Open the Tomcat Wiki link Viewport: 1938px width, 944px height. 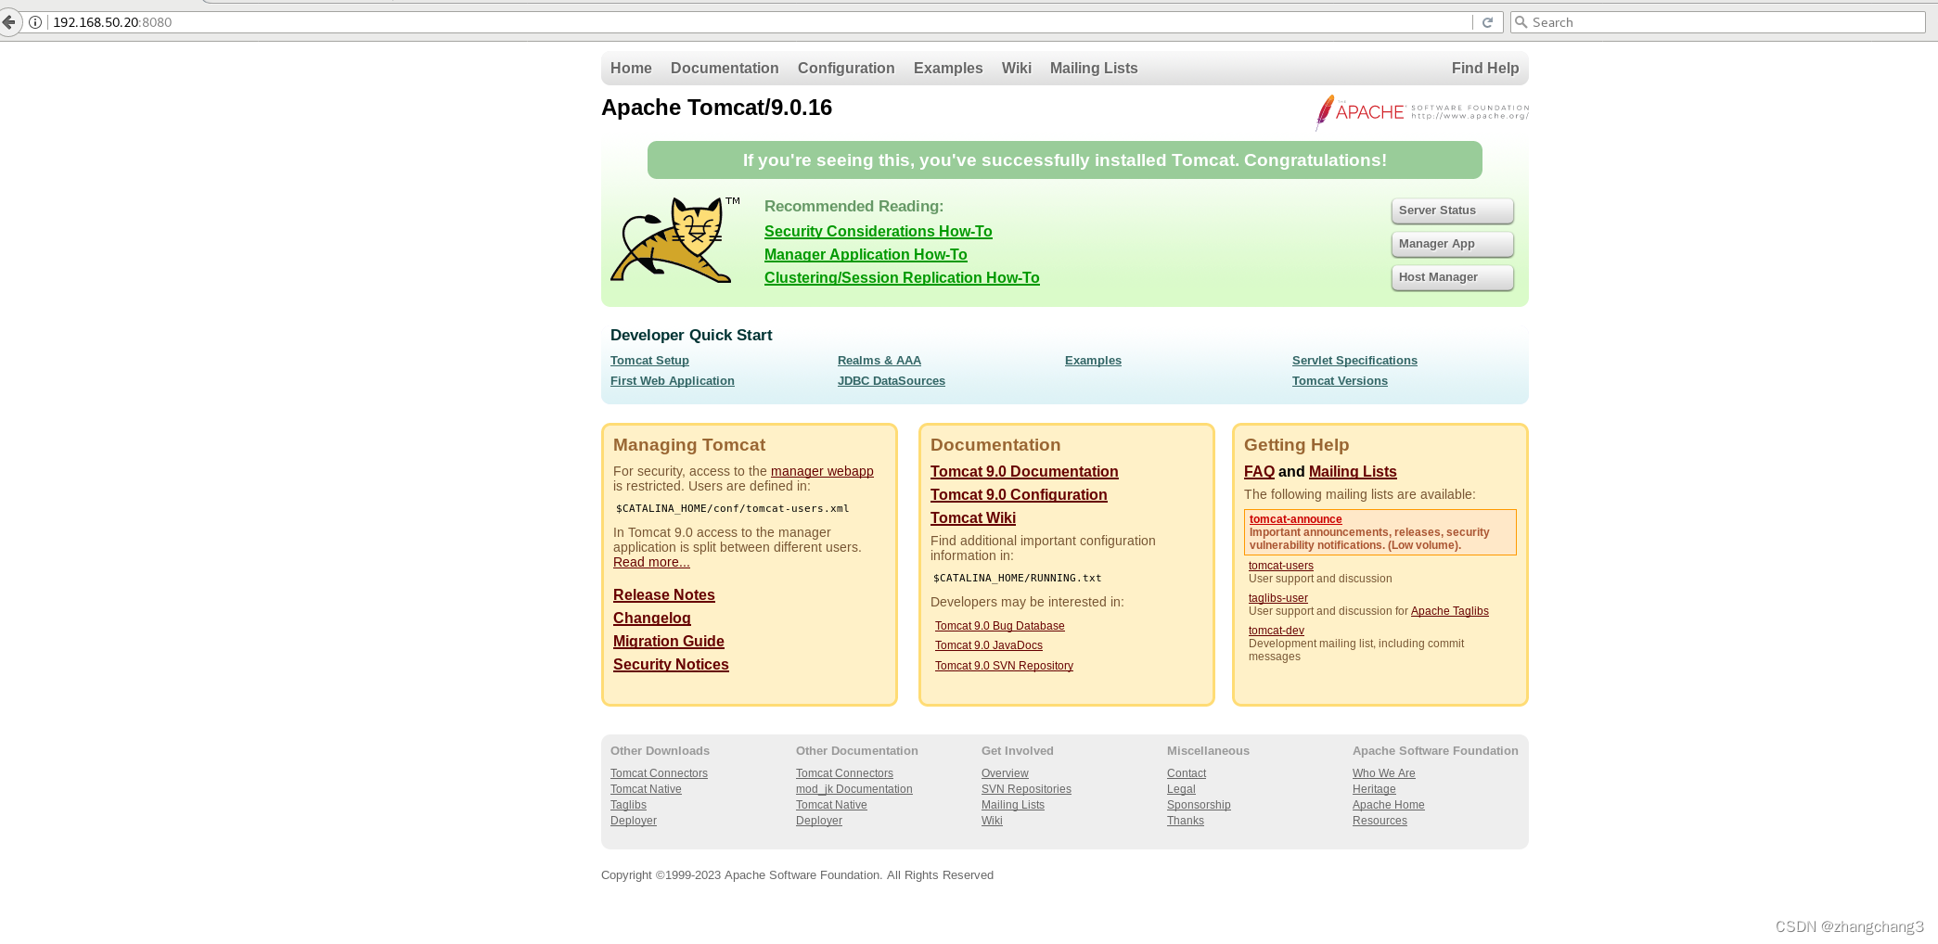coord(973,518)
